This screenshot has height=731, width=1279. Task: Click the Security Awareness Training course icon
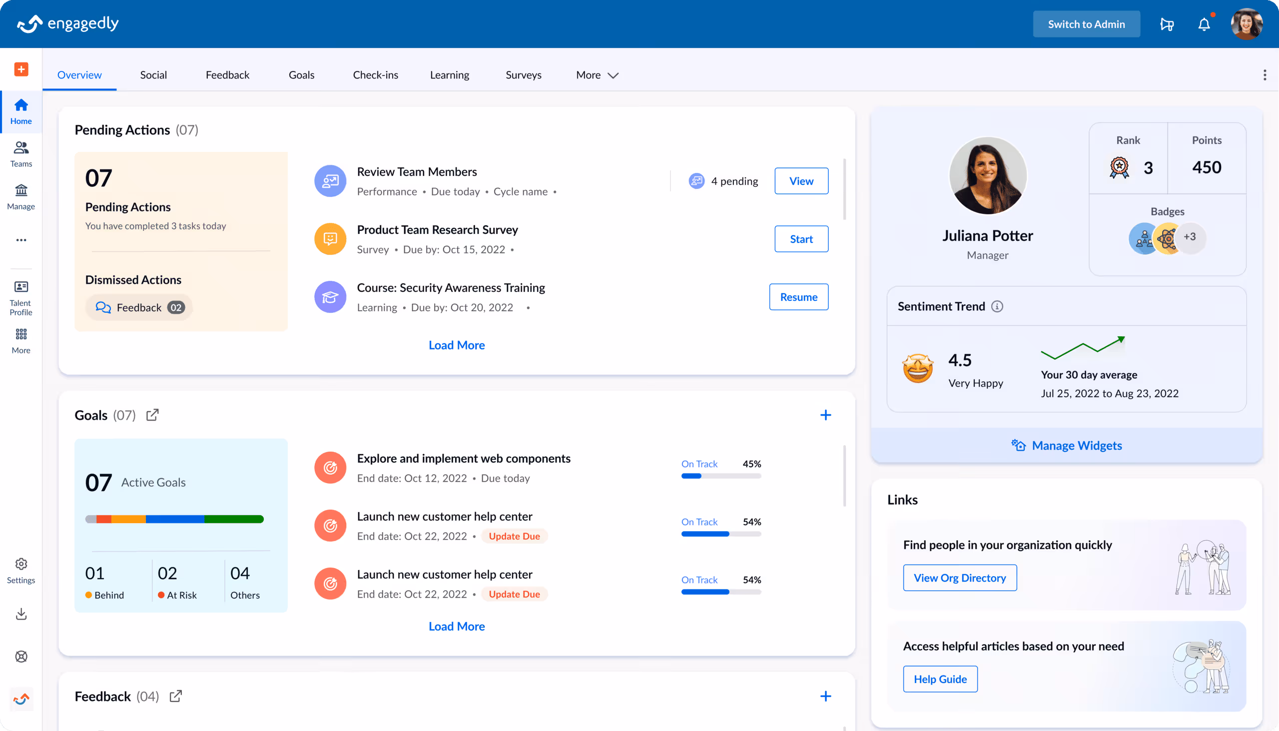point(330,297)
